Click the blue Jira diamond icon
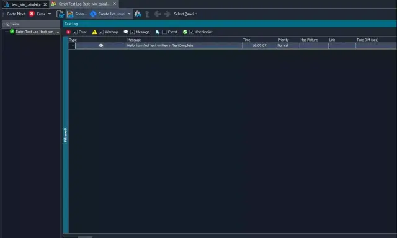397x238 pixels. point(93,14)
